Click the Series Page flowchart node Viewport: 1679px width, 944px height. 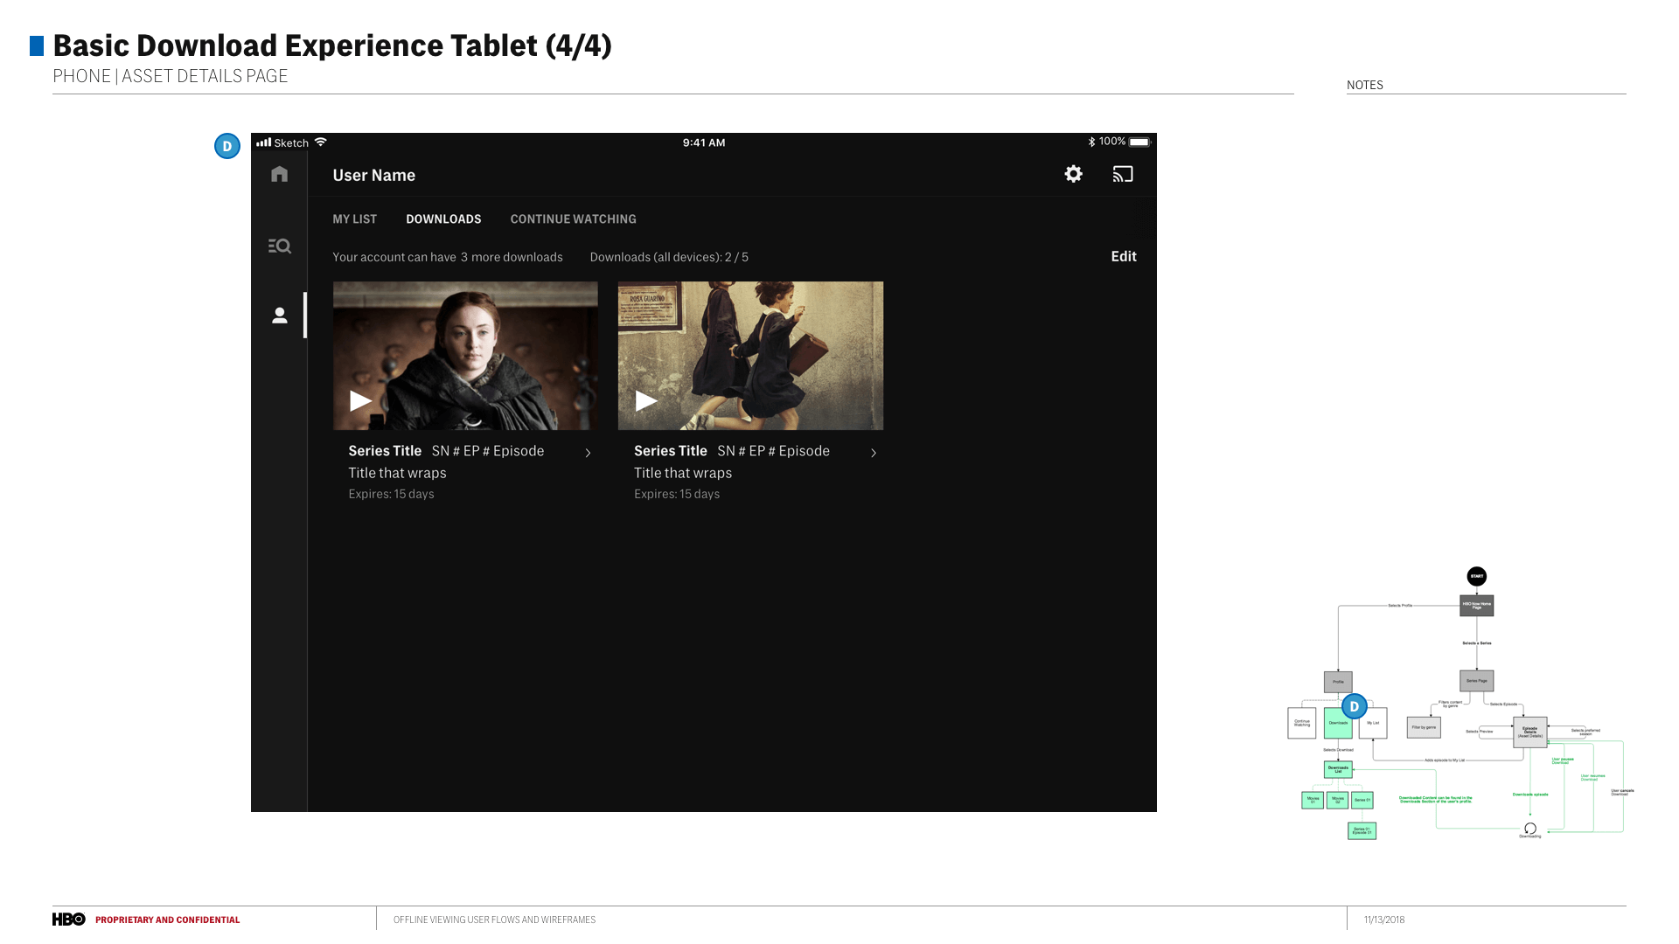tap(1477, 681)
